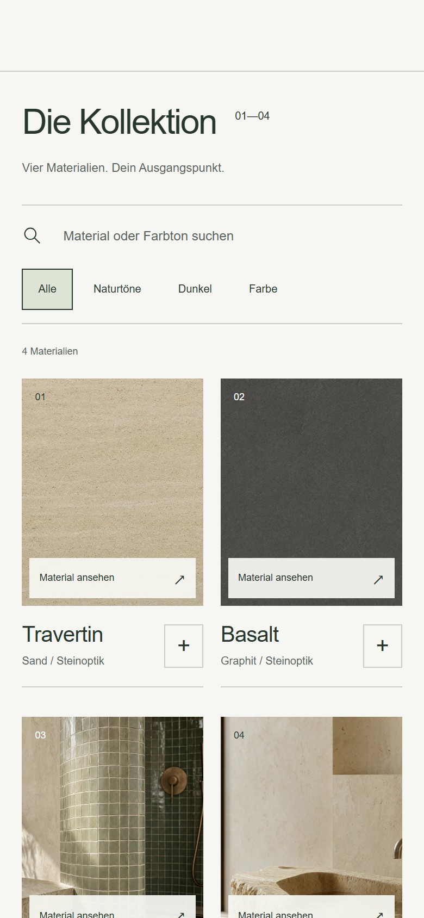Open Material ansehen on Travertin card
This screenshot has width=424, height=918.
point(113,578)
